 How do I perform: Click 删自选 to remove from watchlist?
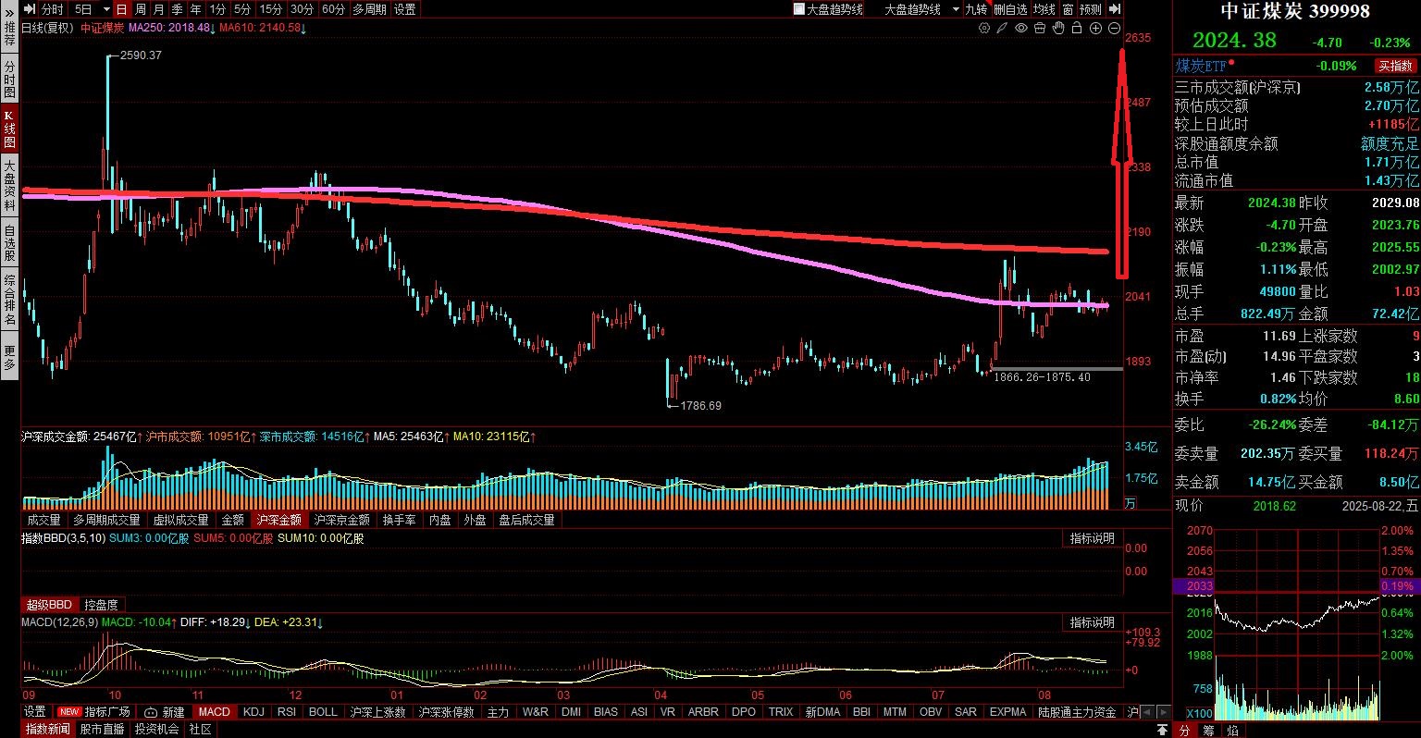1010,9
